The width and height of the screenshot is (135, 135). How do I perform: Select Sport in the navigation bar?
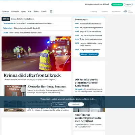click(x=23, y=11)
